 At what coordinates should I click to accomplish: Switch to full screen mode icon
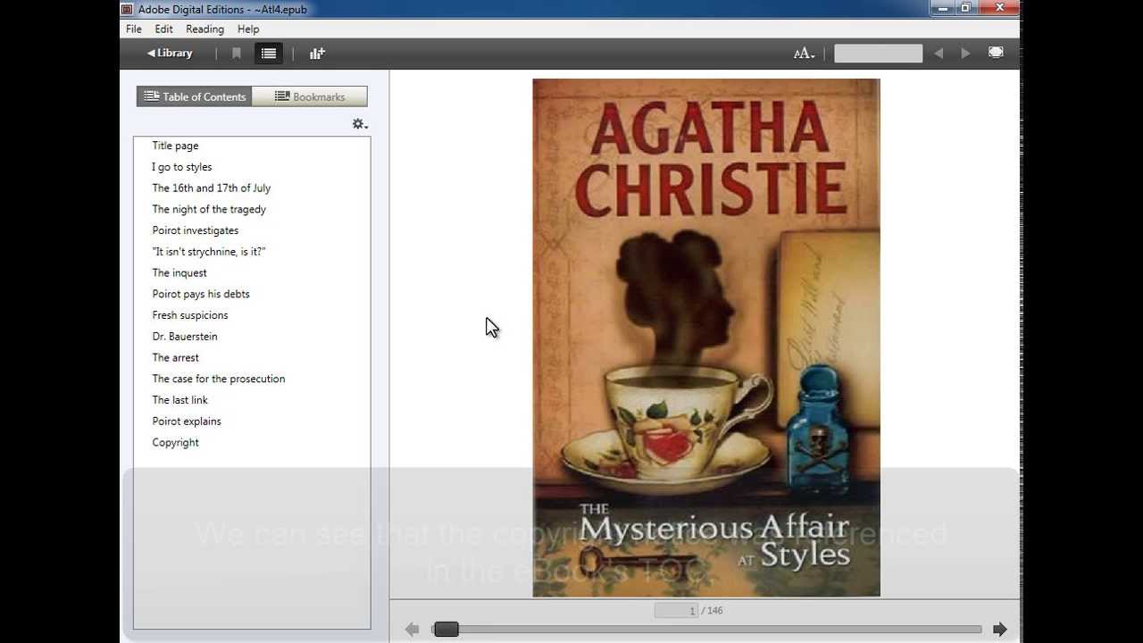click(996, 53)
